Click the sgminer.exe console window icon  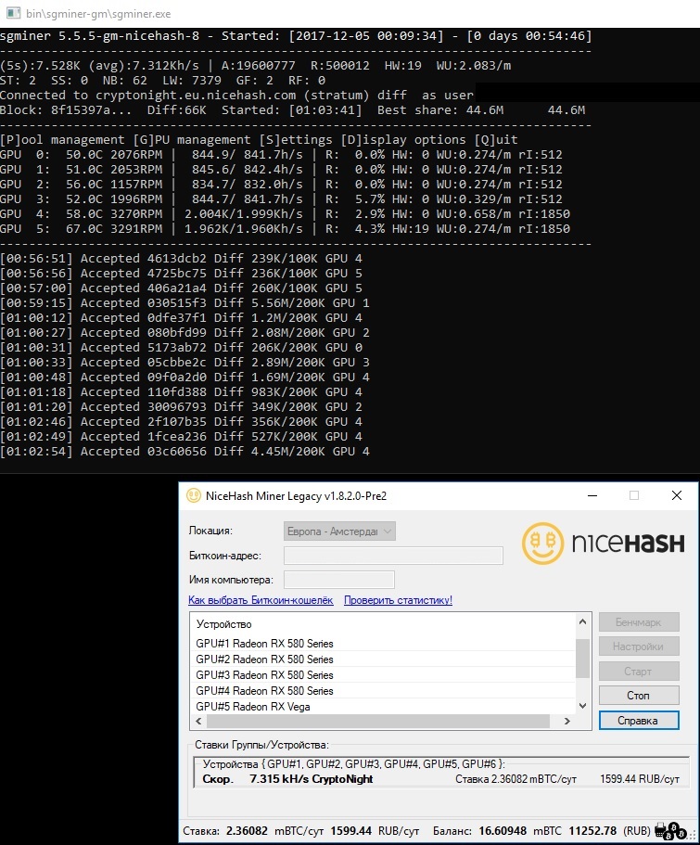[x=13, y=13]
